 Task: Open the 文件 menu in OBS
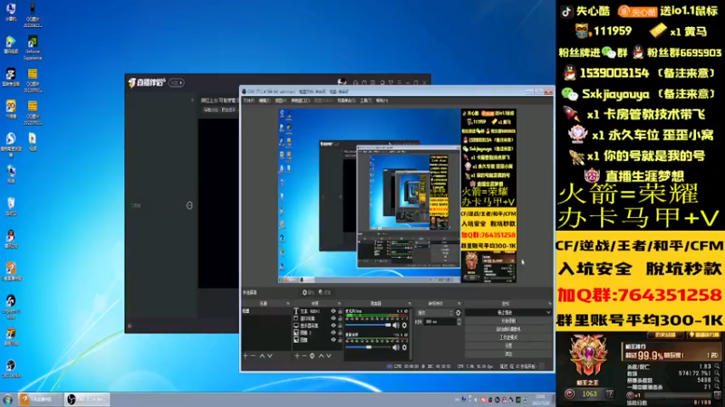point(248,100)
